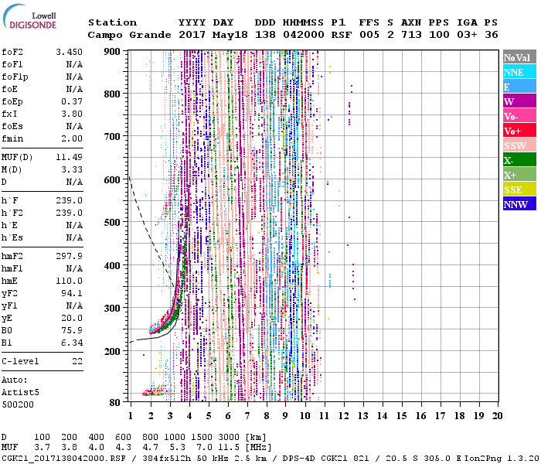The height and width of the screenshot is (464, 541).
Task: Click the NNE cyan legend swatch
Action: (x=518, y=72)
